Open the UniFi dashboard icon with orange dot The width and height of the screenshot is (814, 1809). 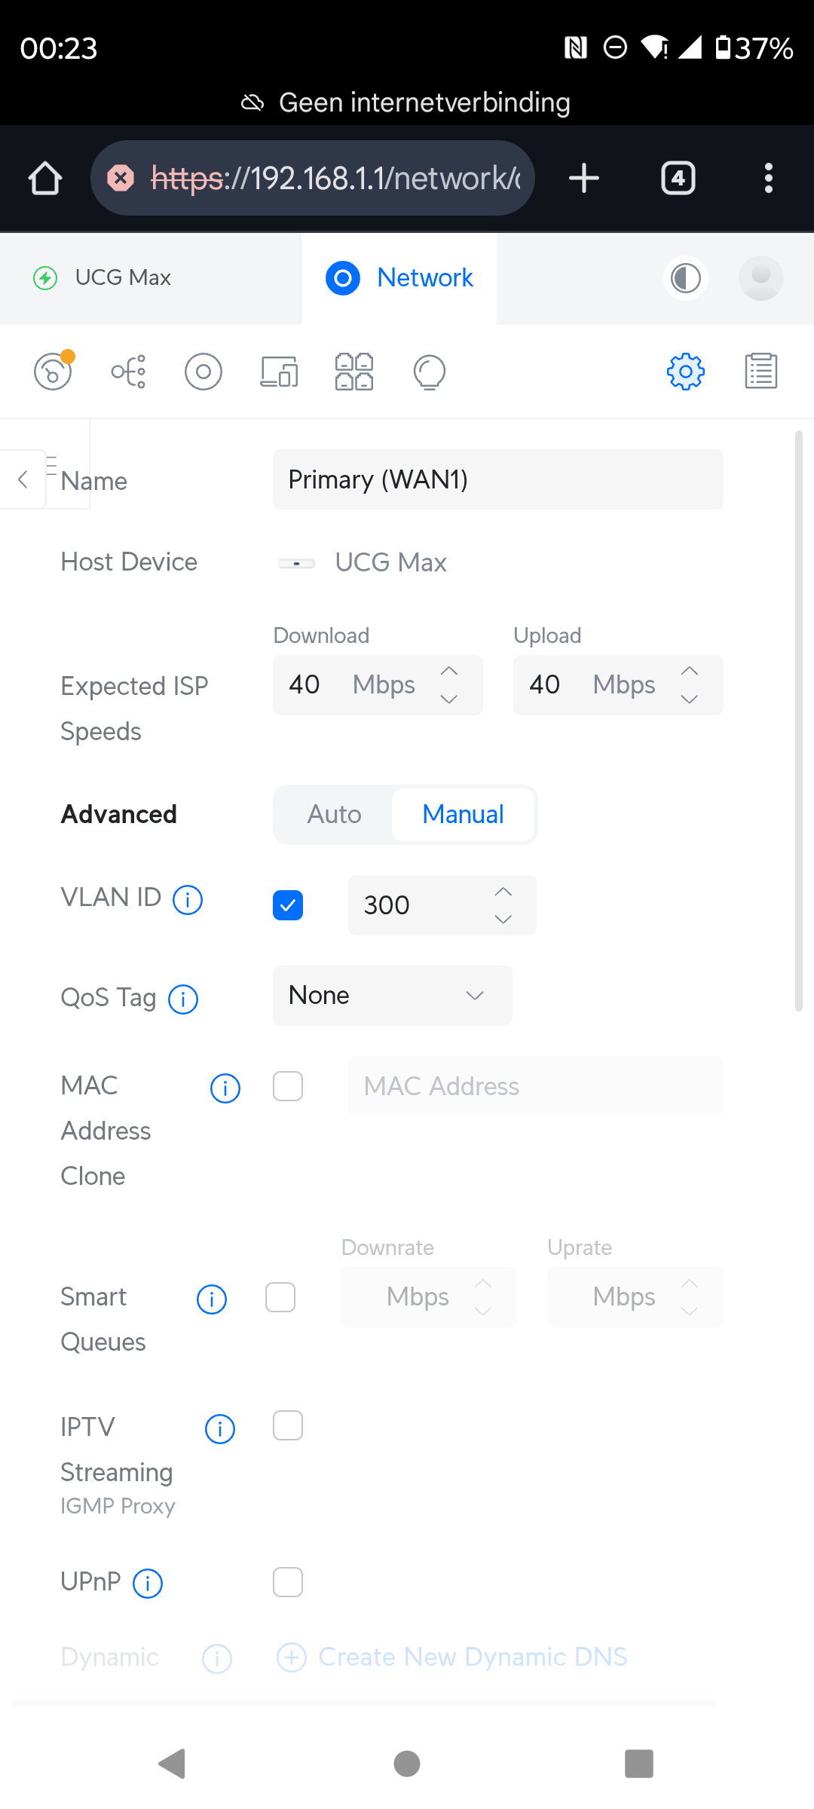tap(54, 371)
